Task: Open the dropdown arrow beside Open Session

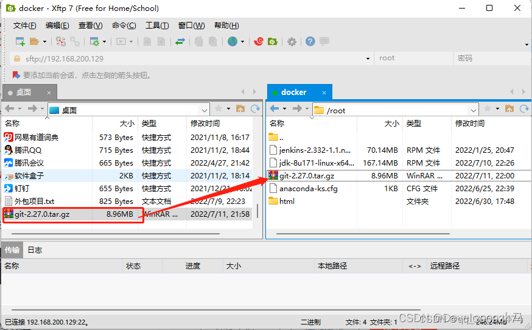Action: tap(45, 42)
